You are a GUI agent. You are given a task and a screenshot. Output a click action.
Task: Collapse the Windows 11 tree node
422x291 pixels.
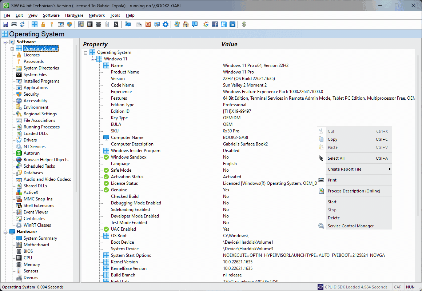(92, 59)
